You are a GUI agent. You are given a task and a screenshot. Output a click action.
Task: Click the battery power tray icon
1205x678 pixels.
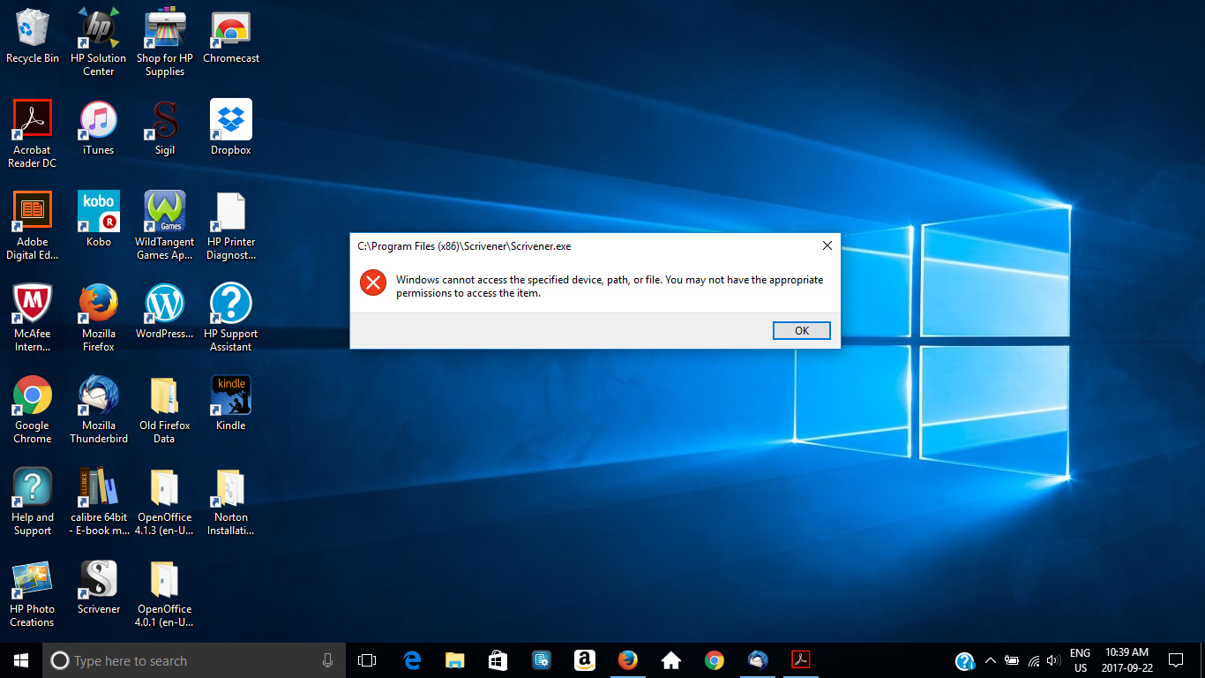pos(1012,660)
